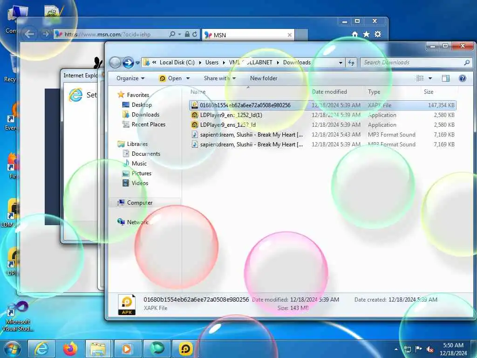Open Windows Media Player from the taskbar
The height and width of the screenshot is (358, 477).
click(x=127, y=349)
